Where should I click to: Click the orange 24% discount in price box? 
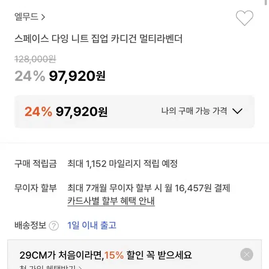pos(38,112)
